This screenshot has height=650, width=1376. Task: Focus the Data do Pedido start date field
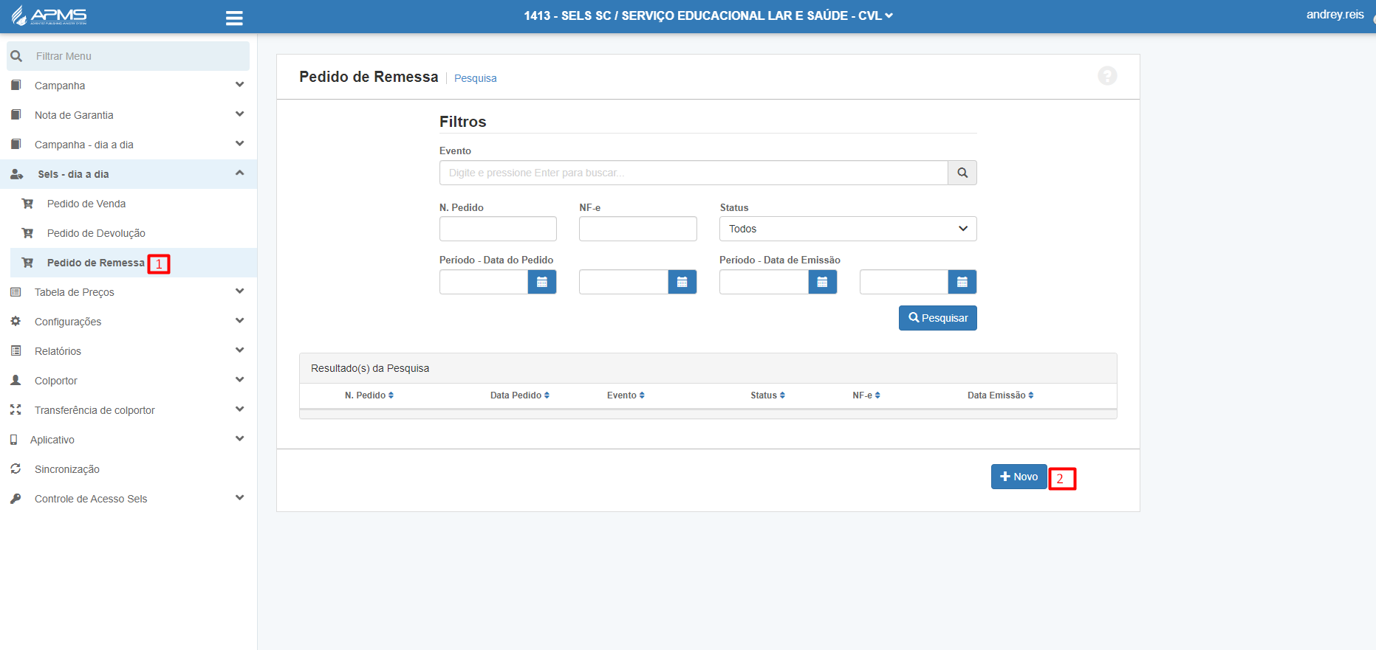coord(484,282)
